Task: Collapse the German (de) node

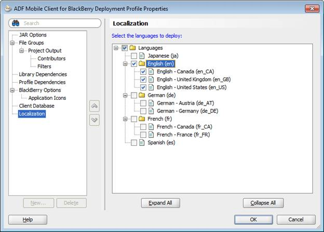Action: [125, 95]
